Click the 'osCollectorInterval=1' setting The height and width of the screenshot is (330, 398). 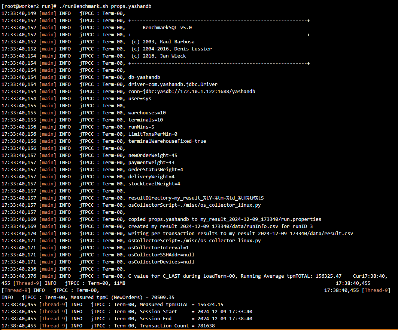(x=158, y=247)
